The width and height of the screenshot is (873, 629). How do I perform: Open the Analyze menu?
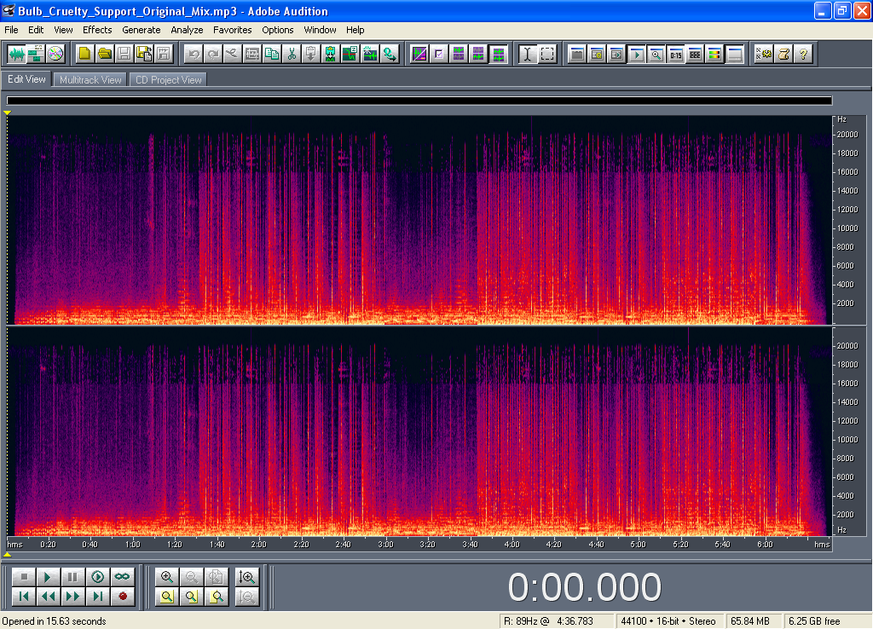[187, 30]
